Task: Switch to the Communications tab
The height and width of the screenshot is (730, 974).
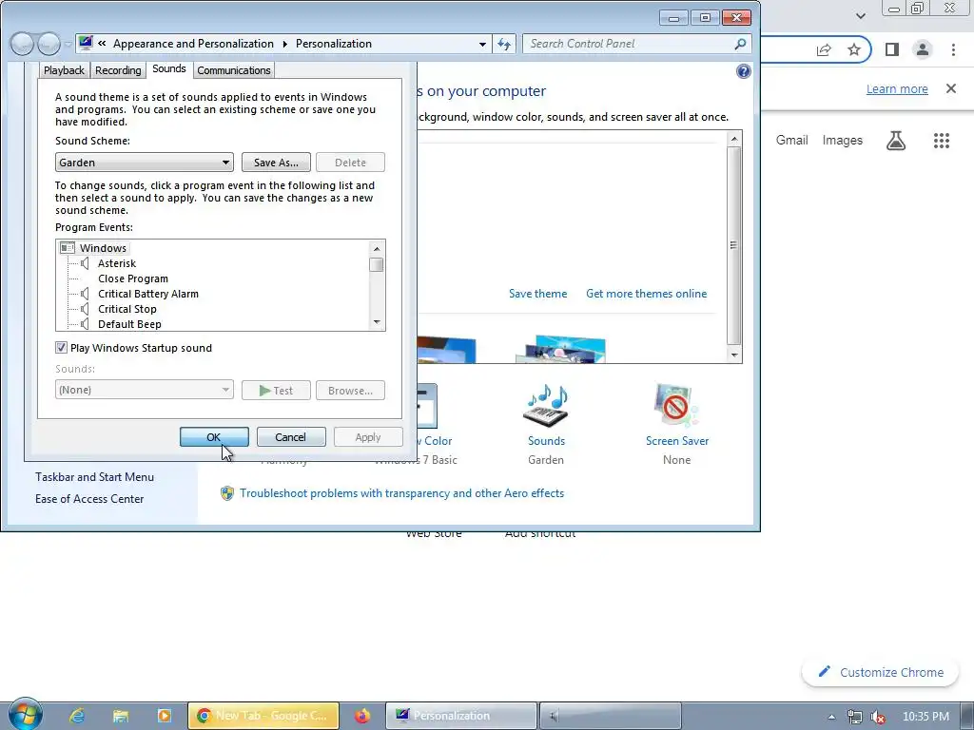Action: [234, 70]
